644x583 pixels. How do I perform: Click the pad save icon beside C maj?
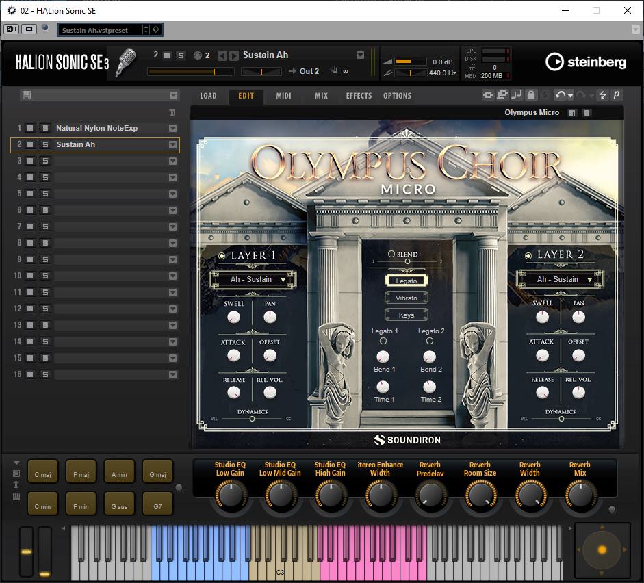16,474
